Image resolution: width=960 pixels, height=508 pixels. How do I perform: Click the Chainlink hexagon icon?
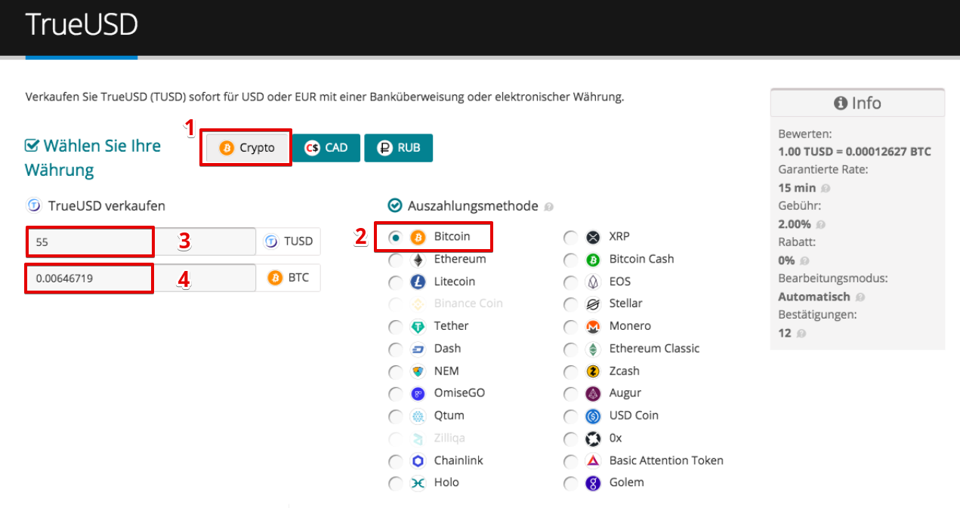pyautogui.click(x=418, y=461)
